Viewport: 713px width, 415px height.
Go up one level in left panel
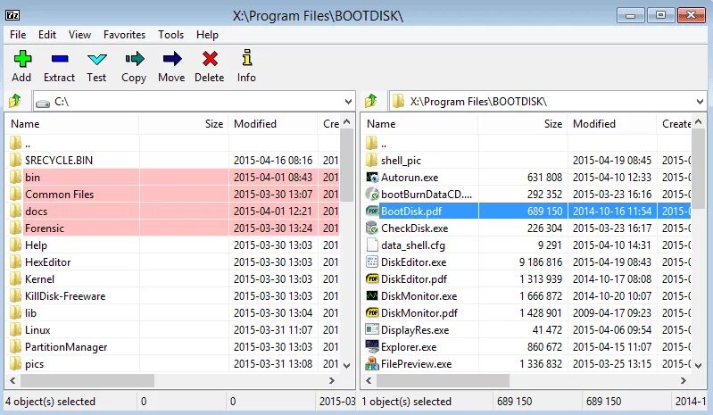click(x=14, y=101)
